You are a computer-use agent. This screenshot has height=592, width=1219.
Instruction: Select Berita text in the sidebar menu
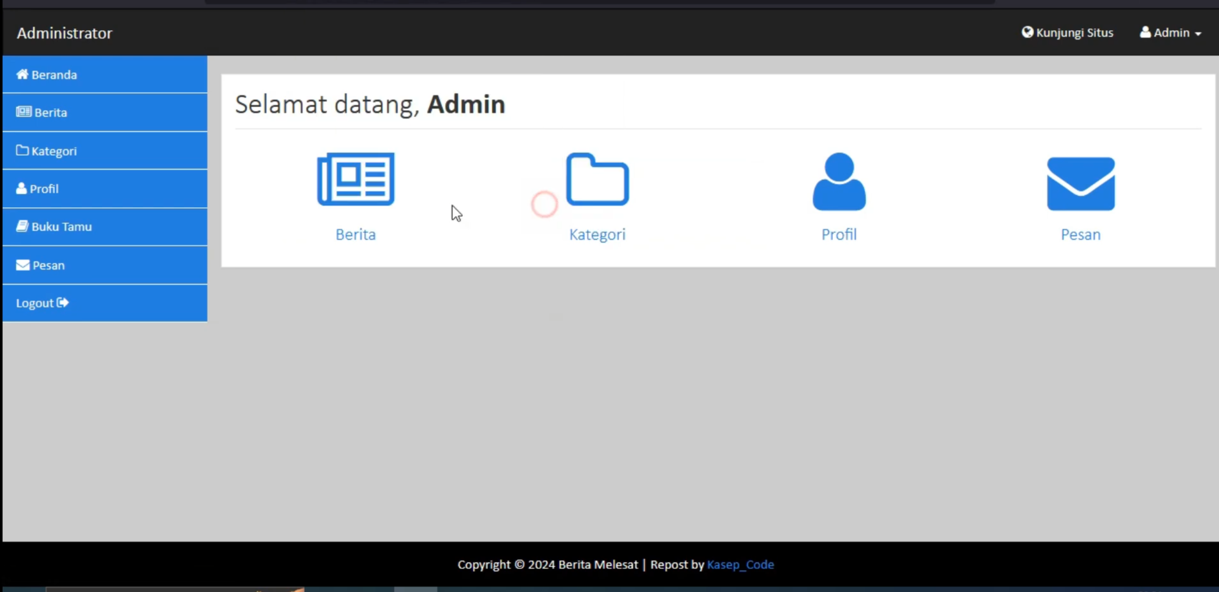(51, 112)
